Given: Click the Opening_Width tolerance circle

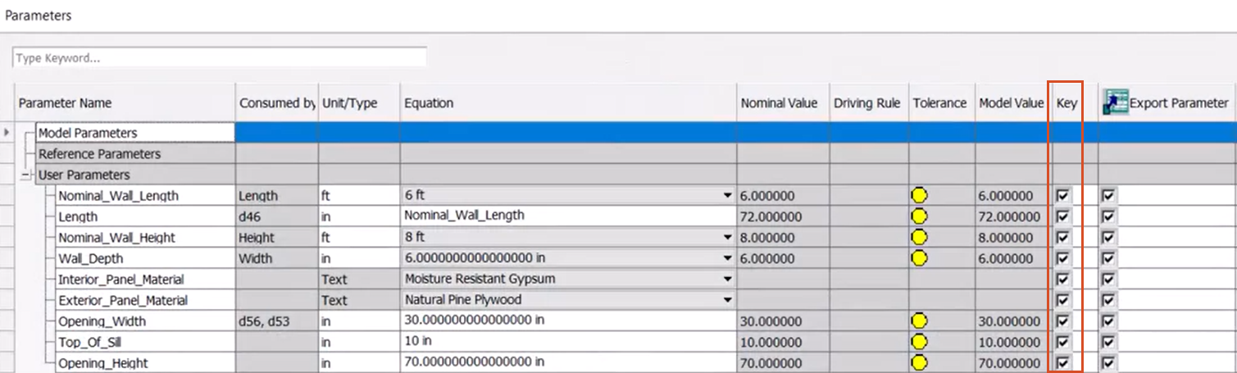Looking at the screenshot, I should click(x=920, y=321).
